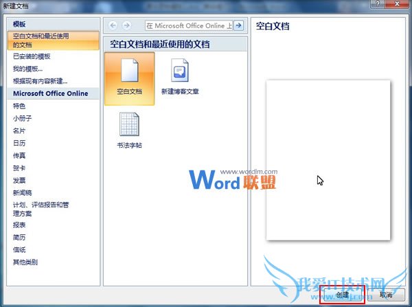Choose the 新建博客文章 blog post template

pyautogui.click(x=180, y=77)
